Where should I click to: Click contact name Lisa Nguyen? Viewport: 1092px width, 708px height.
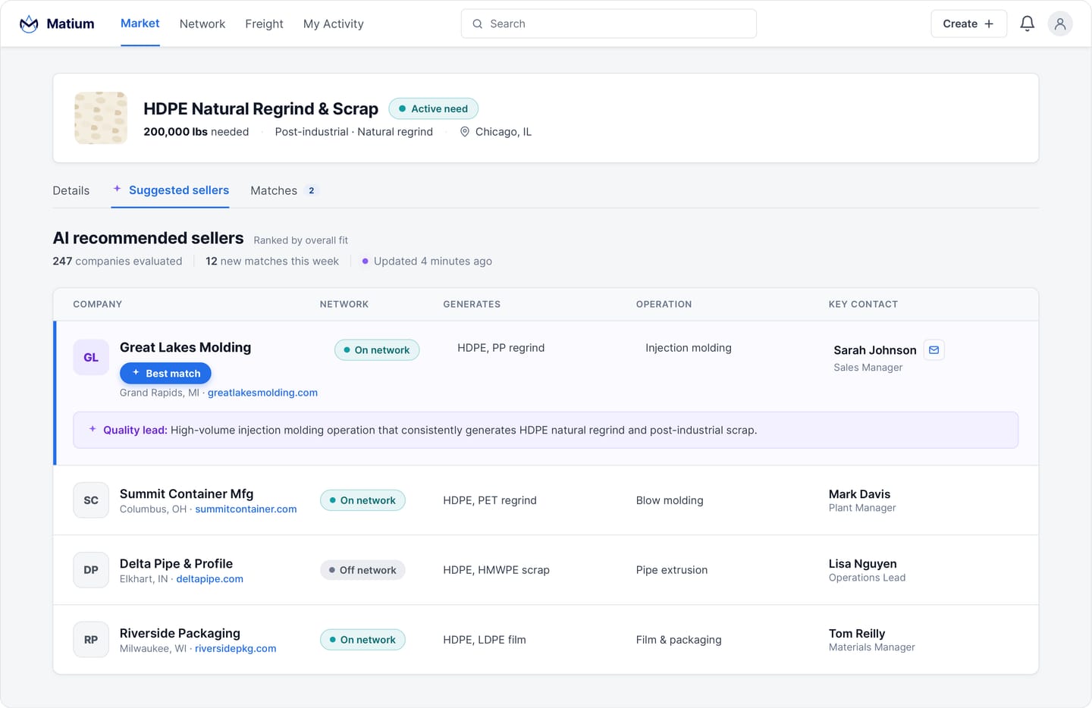coord(862,564)
